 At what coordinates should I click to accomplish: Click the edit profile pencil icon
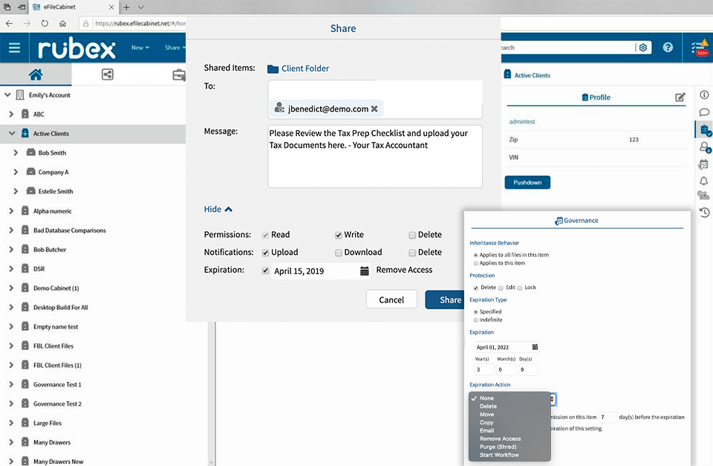680,97
